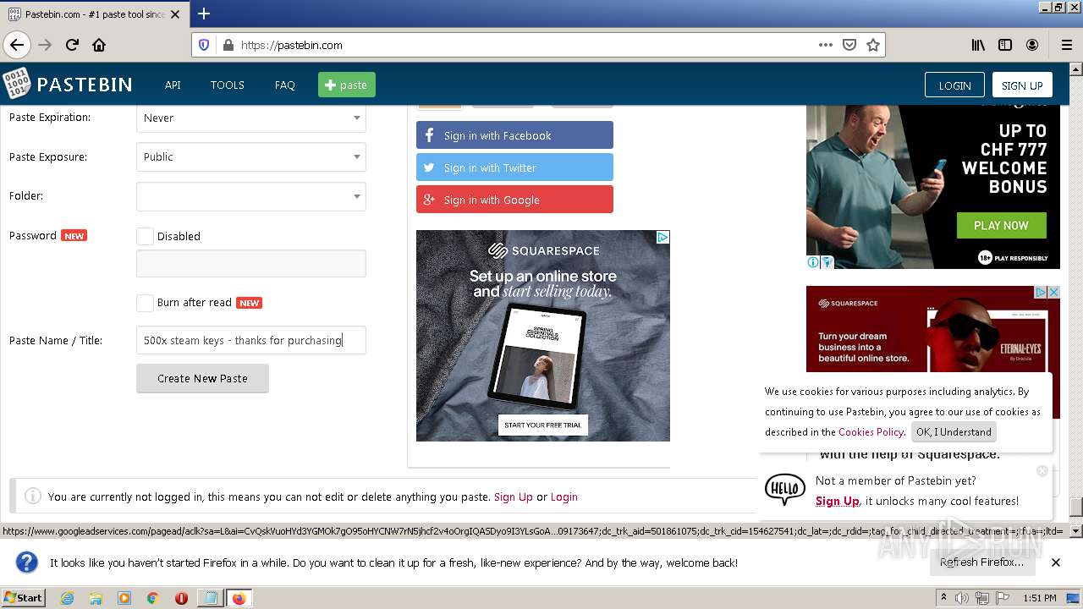This screenshot has height=609, width=1083.
Task: Open the API menu item
Action: (173, 85)
